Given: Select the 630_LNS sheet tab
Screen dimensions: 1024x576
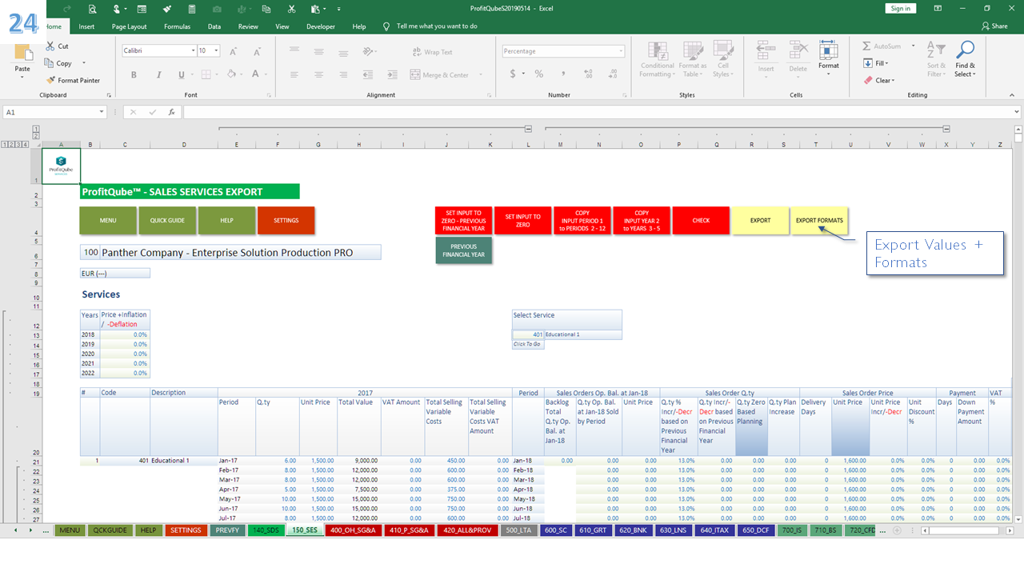Looking at the screenshot, I should click(672, 530).
